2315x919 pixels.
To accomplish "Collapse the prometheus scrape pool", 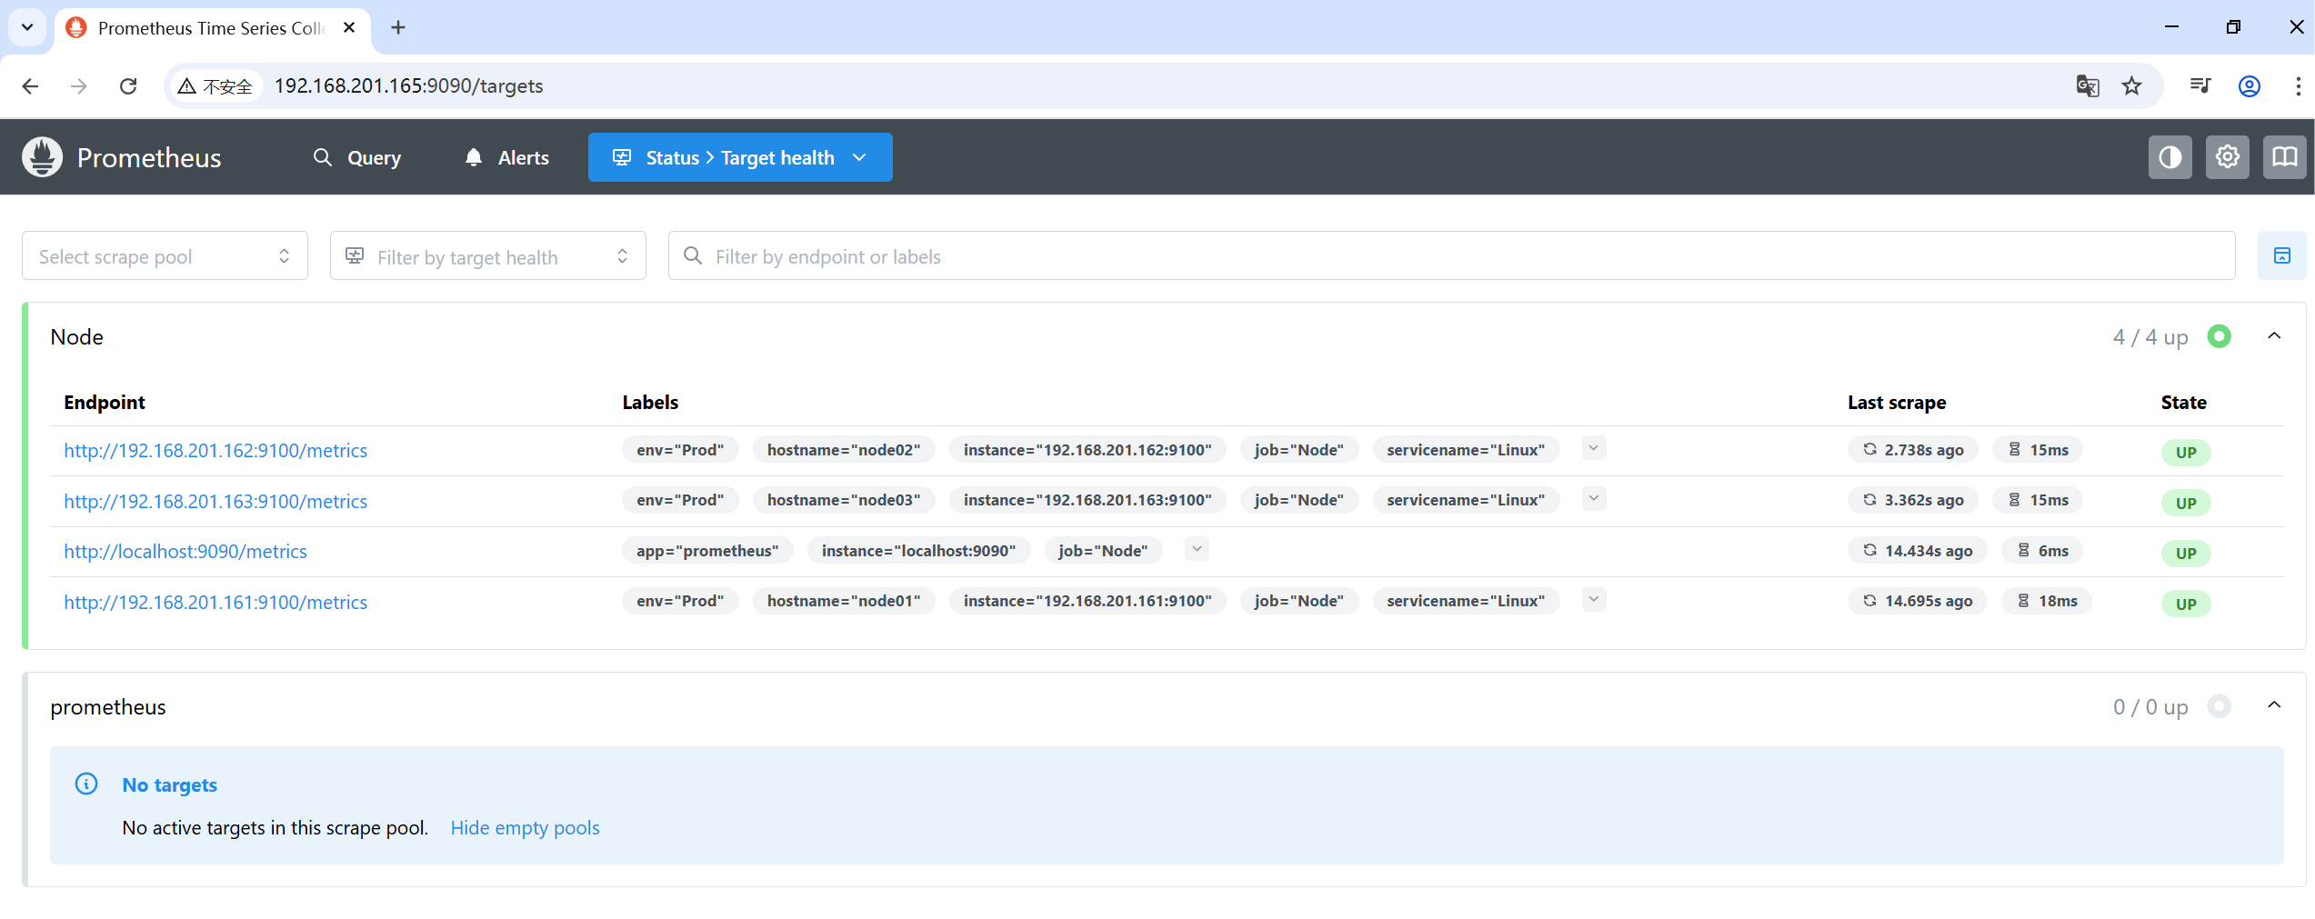I will click(x=2274, y=705).
